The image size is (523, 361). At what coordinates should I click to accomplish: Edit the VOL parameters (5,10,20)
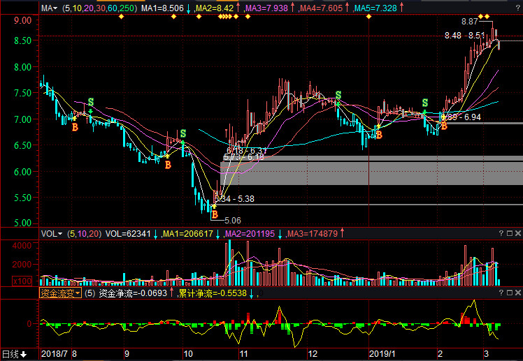(84, 233)
